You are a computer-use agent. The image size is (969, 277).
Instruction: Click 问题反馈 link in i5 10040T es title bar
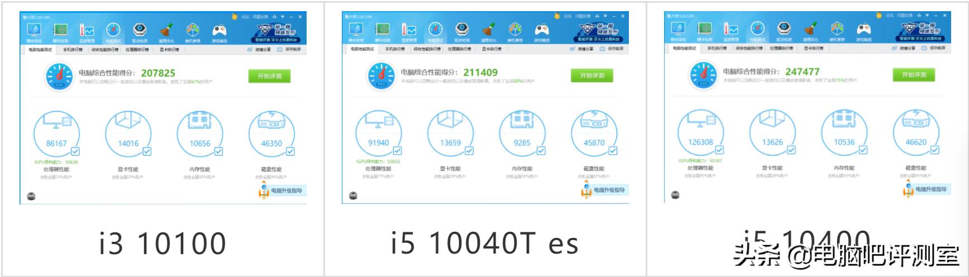pyautogui.click(x=583, y=16)
